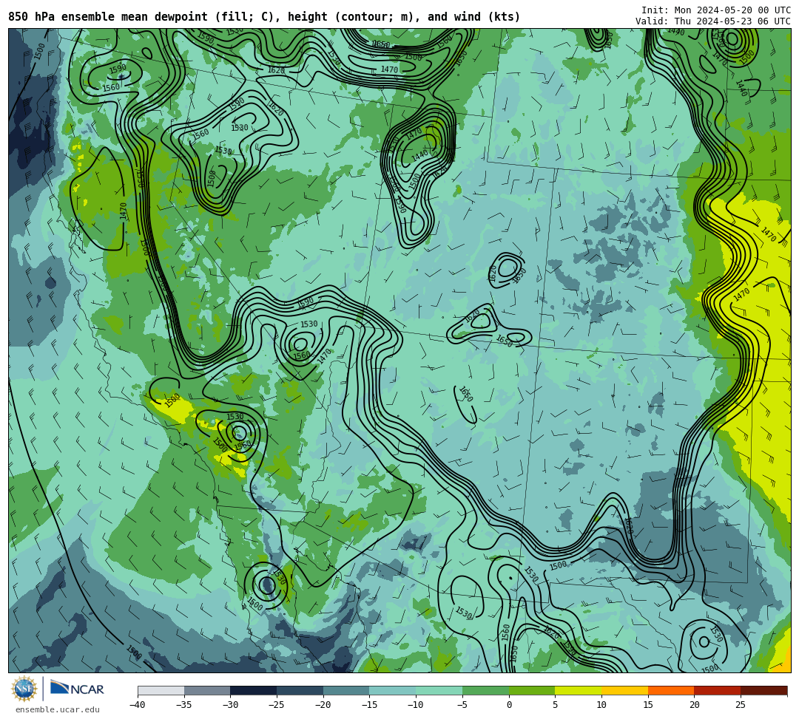
Task: Click the NCAR logo
Action: click(x=77, y=689)
